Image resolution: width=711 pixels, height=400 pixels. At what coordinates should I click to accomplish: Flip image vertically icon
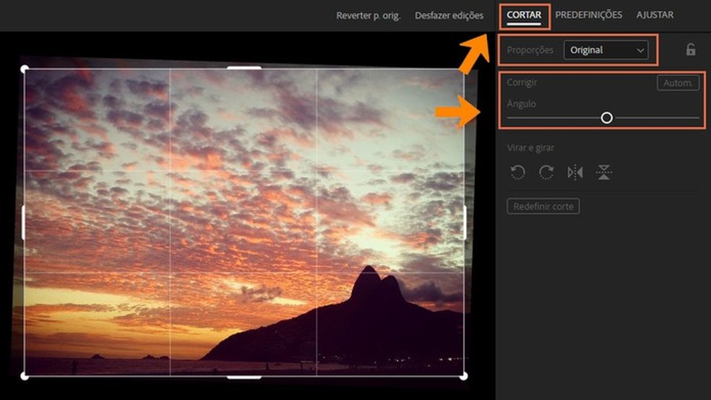pos(603,172)
